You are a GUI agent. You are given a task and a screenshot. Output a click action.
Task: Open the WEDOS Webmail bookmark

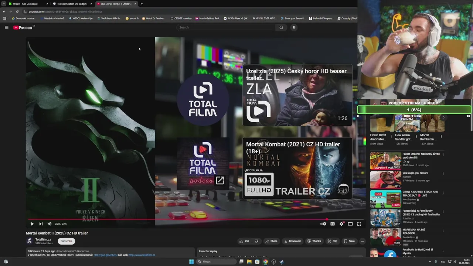(x=81, y=18)
